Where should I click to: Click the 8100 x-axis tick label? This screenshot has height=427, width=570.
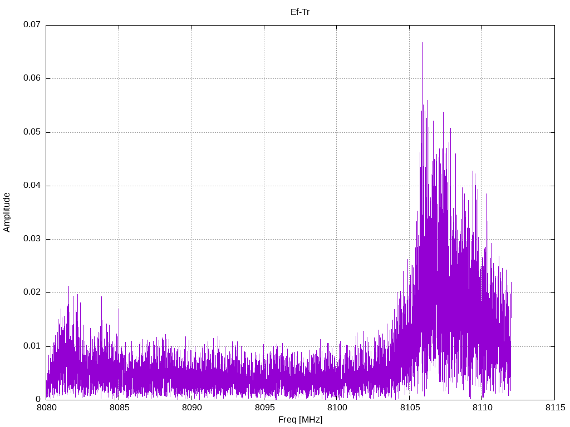[337, 408]
